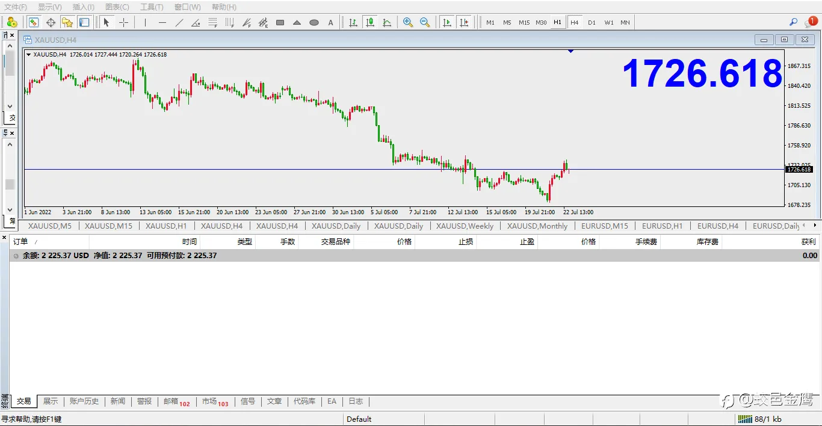Select the Vertical Line drawing tool
This screenshot has height=426, width=822.
[145, 22]
